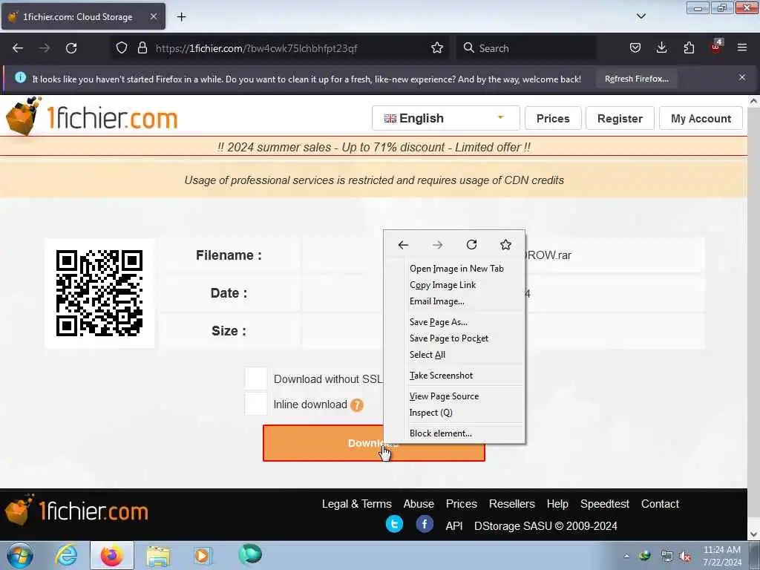Image resolution: width=760 pixels, height=570 pixels.
Task: Open a new tab with plus icon
Action: tap(181, 17)
